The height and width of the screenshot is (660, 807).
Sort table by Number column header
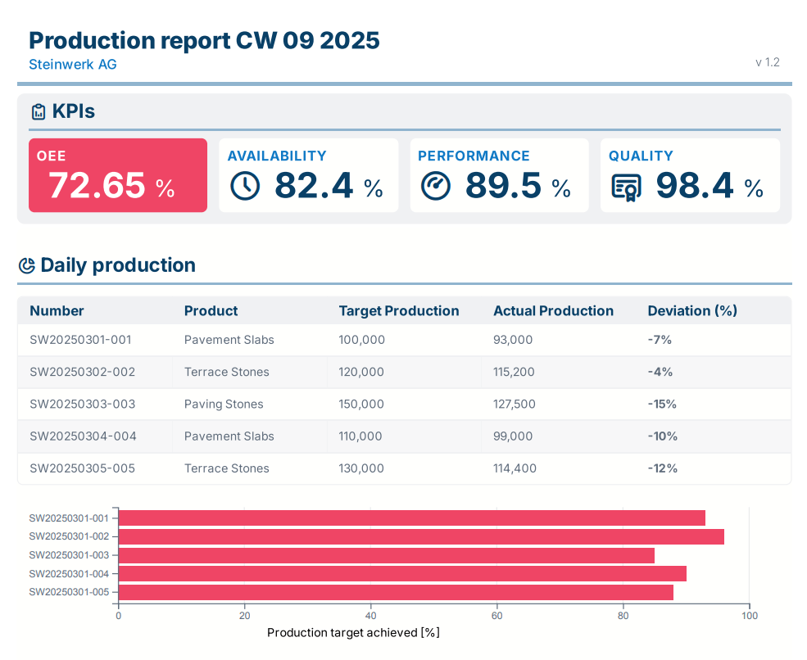[x=57, y=310]
